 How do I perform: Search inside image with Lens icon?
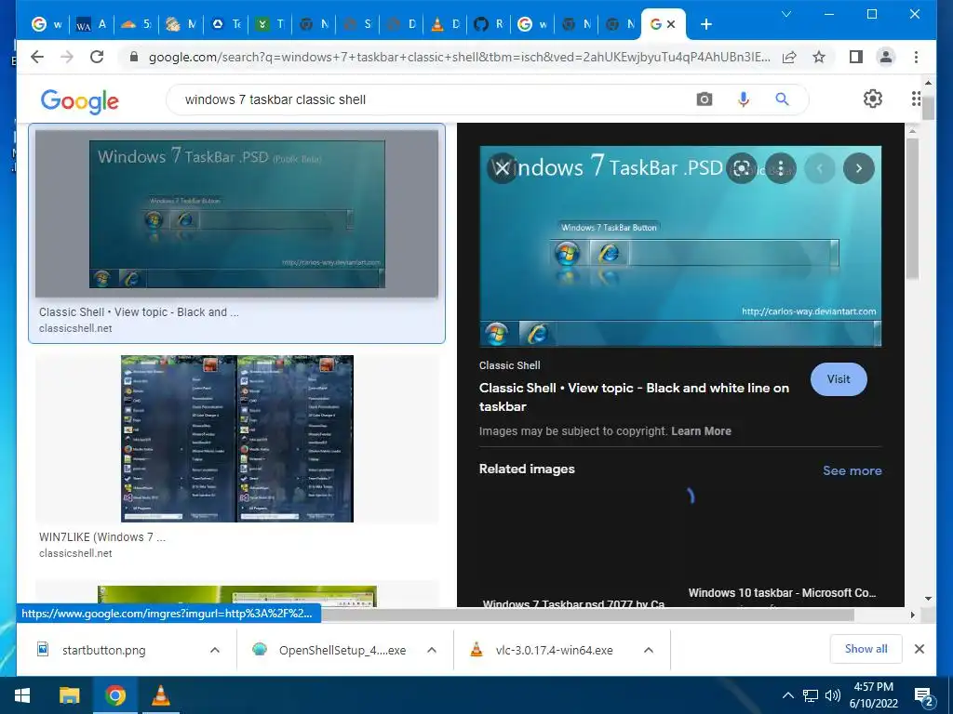coord(742,168)
